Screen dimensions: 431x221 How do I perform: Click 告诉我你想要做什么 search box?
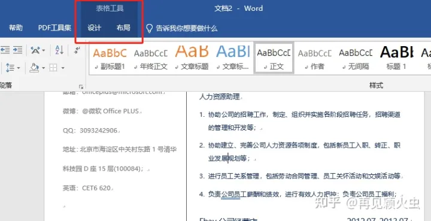coord(187,28)
